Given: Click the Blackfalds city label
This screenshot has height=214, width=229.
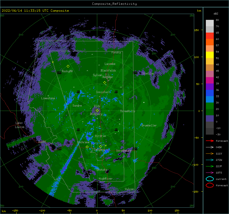Looking at the screenshot, I should coord(108,70).
